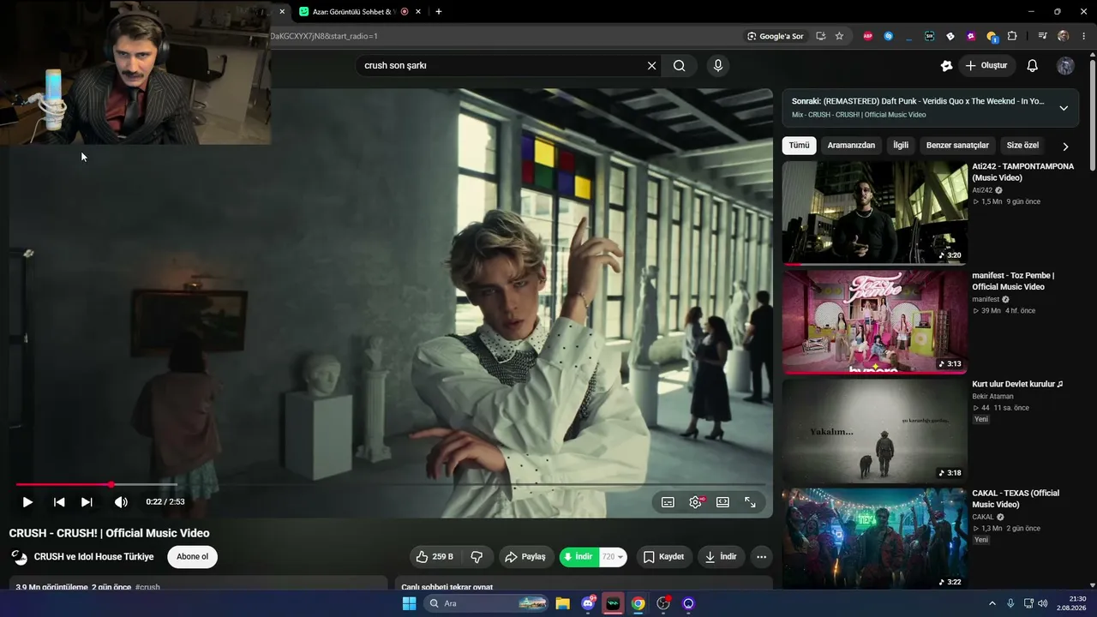Close the Azar browser tab
This screenshot has height=617, width=1097.
(x=418, y=12)
